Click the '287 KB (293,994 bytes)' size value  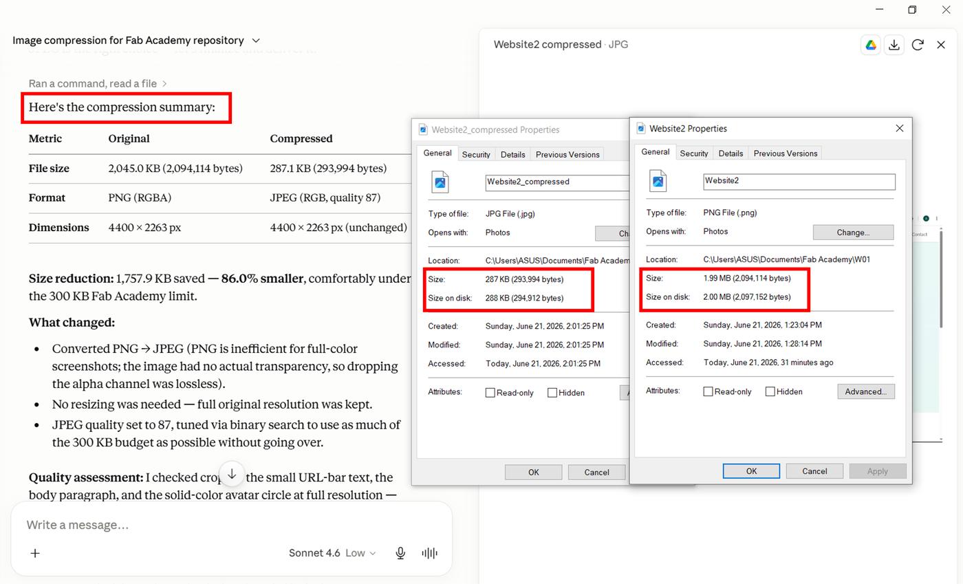[524, 279]
